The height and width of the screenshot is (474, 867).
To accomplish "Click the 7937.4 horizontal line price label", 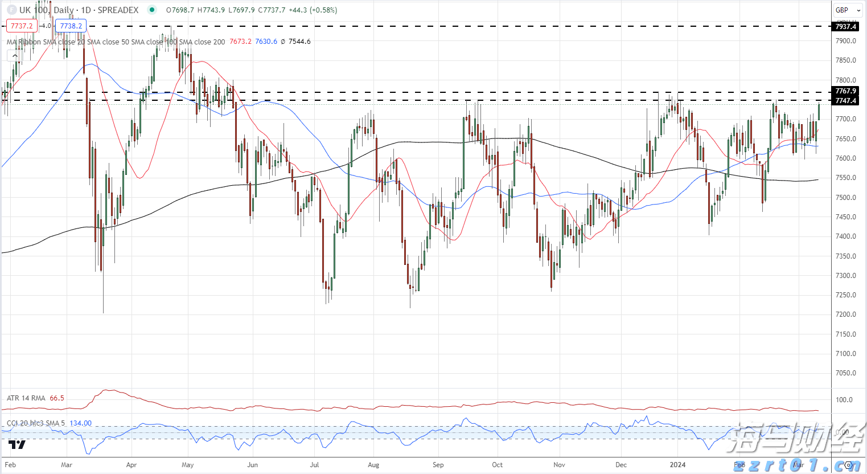I will 845,27.
